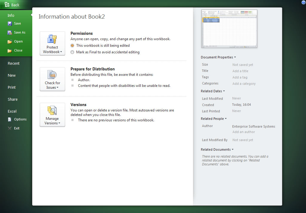The image size is (306, 213).
Task: Click author 'Enterprise Software Systems'
Action: coord(254,126)
